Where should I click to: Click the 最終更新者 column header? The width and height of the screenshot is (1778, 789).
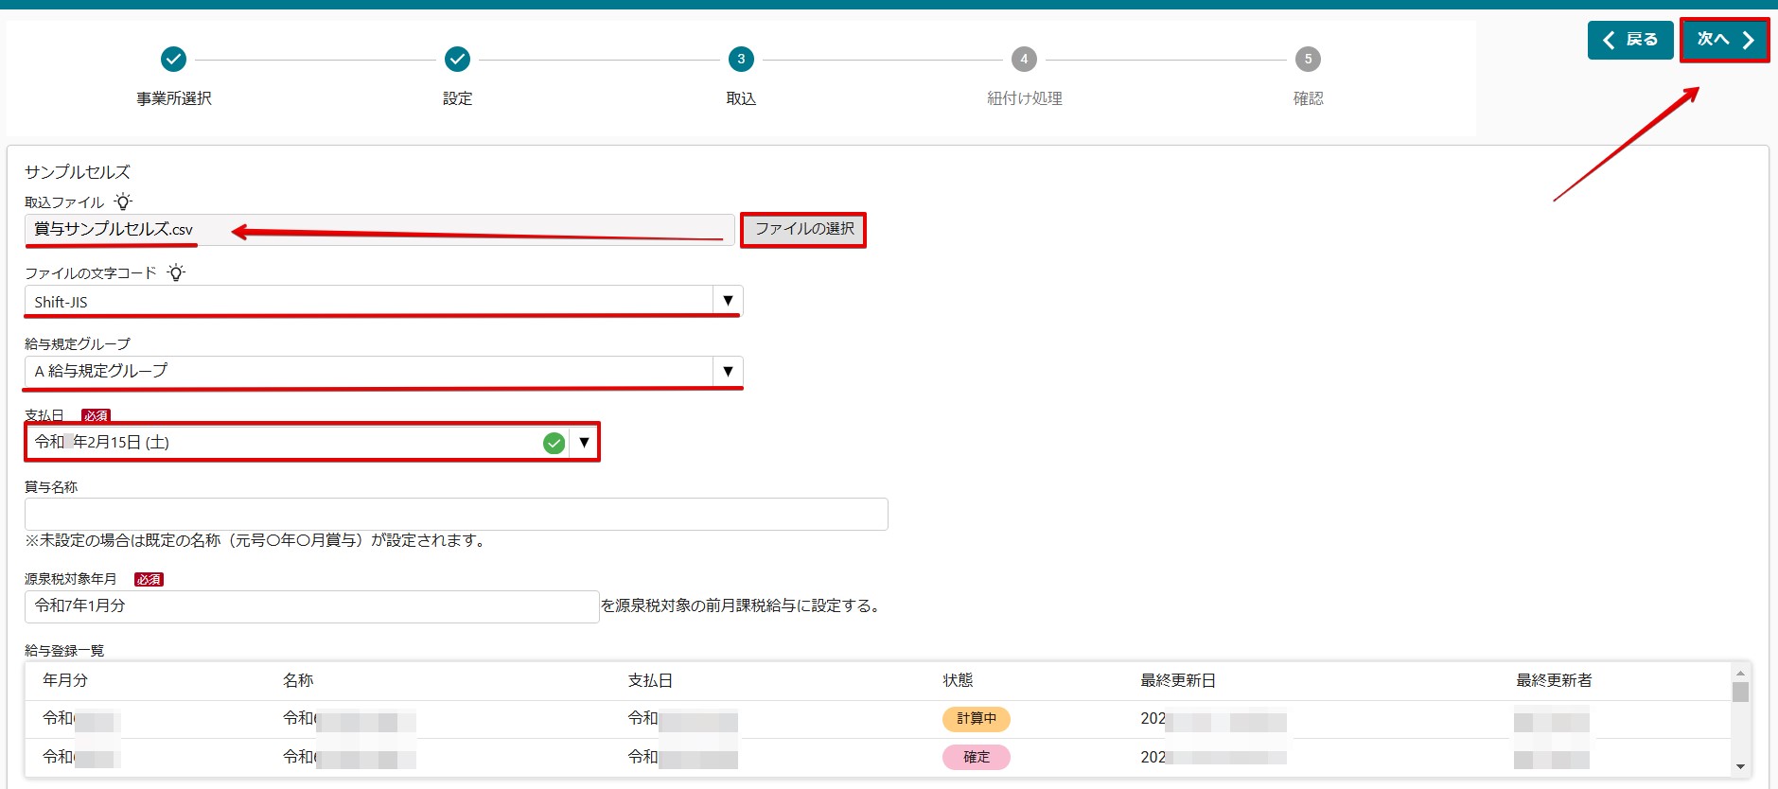tap(1554, 680)
